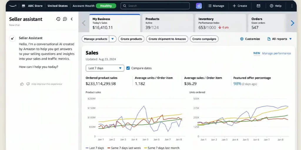The image size is (301, 150).
Task: Click the Create shipment to Amazon button
Action: click(167, 39)
